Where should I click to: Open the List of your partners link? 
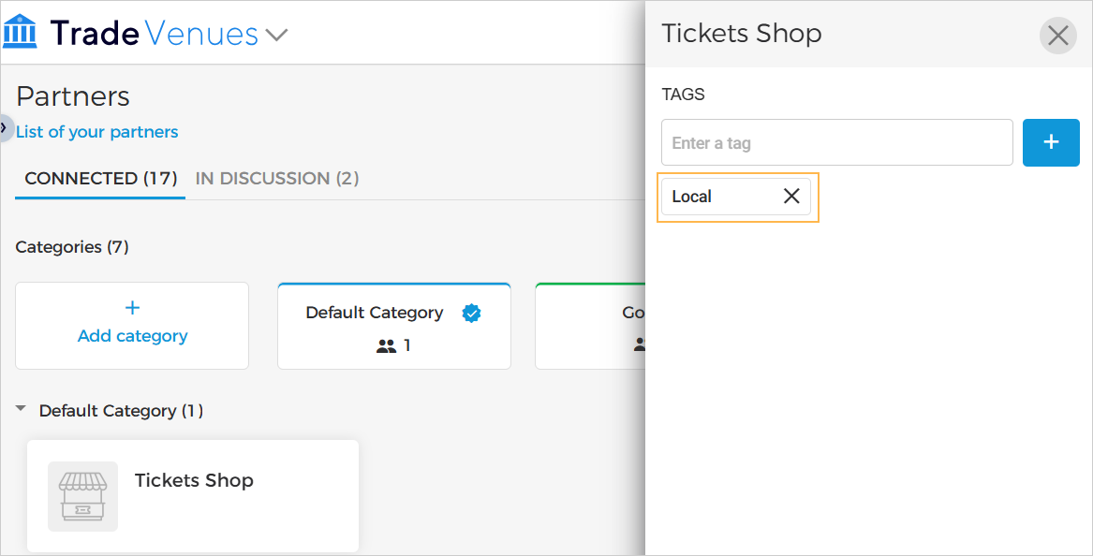point(96,132)
